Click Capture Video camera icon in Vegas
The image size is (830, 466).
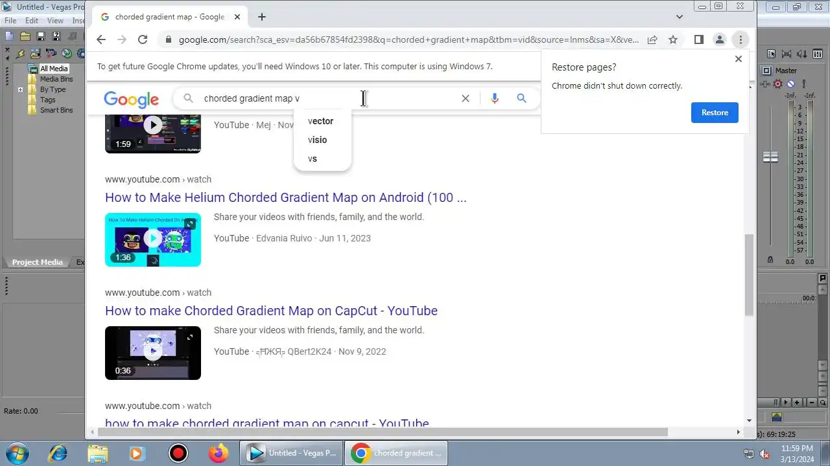tap(51, 53)
